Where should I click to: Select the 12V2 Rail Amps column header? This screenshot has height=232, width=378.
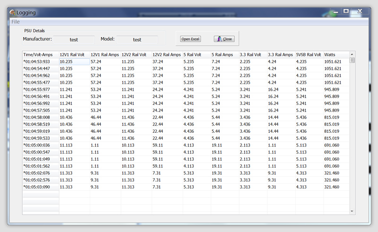point(167,55)
